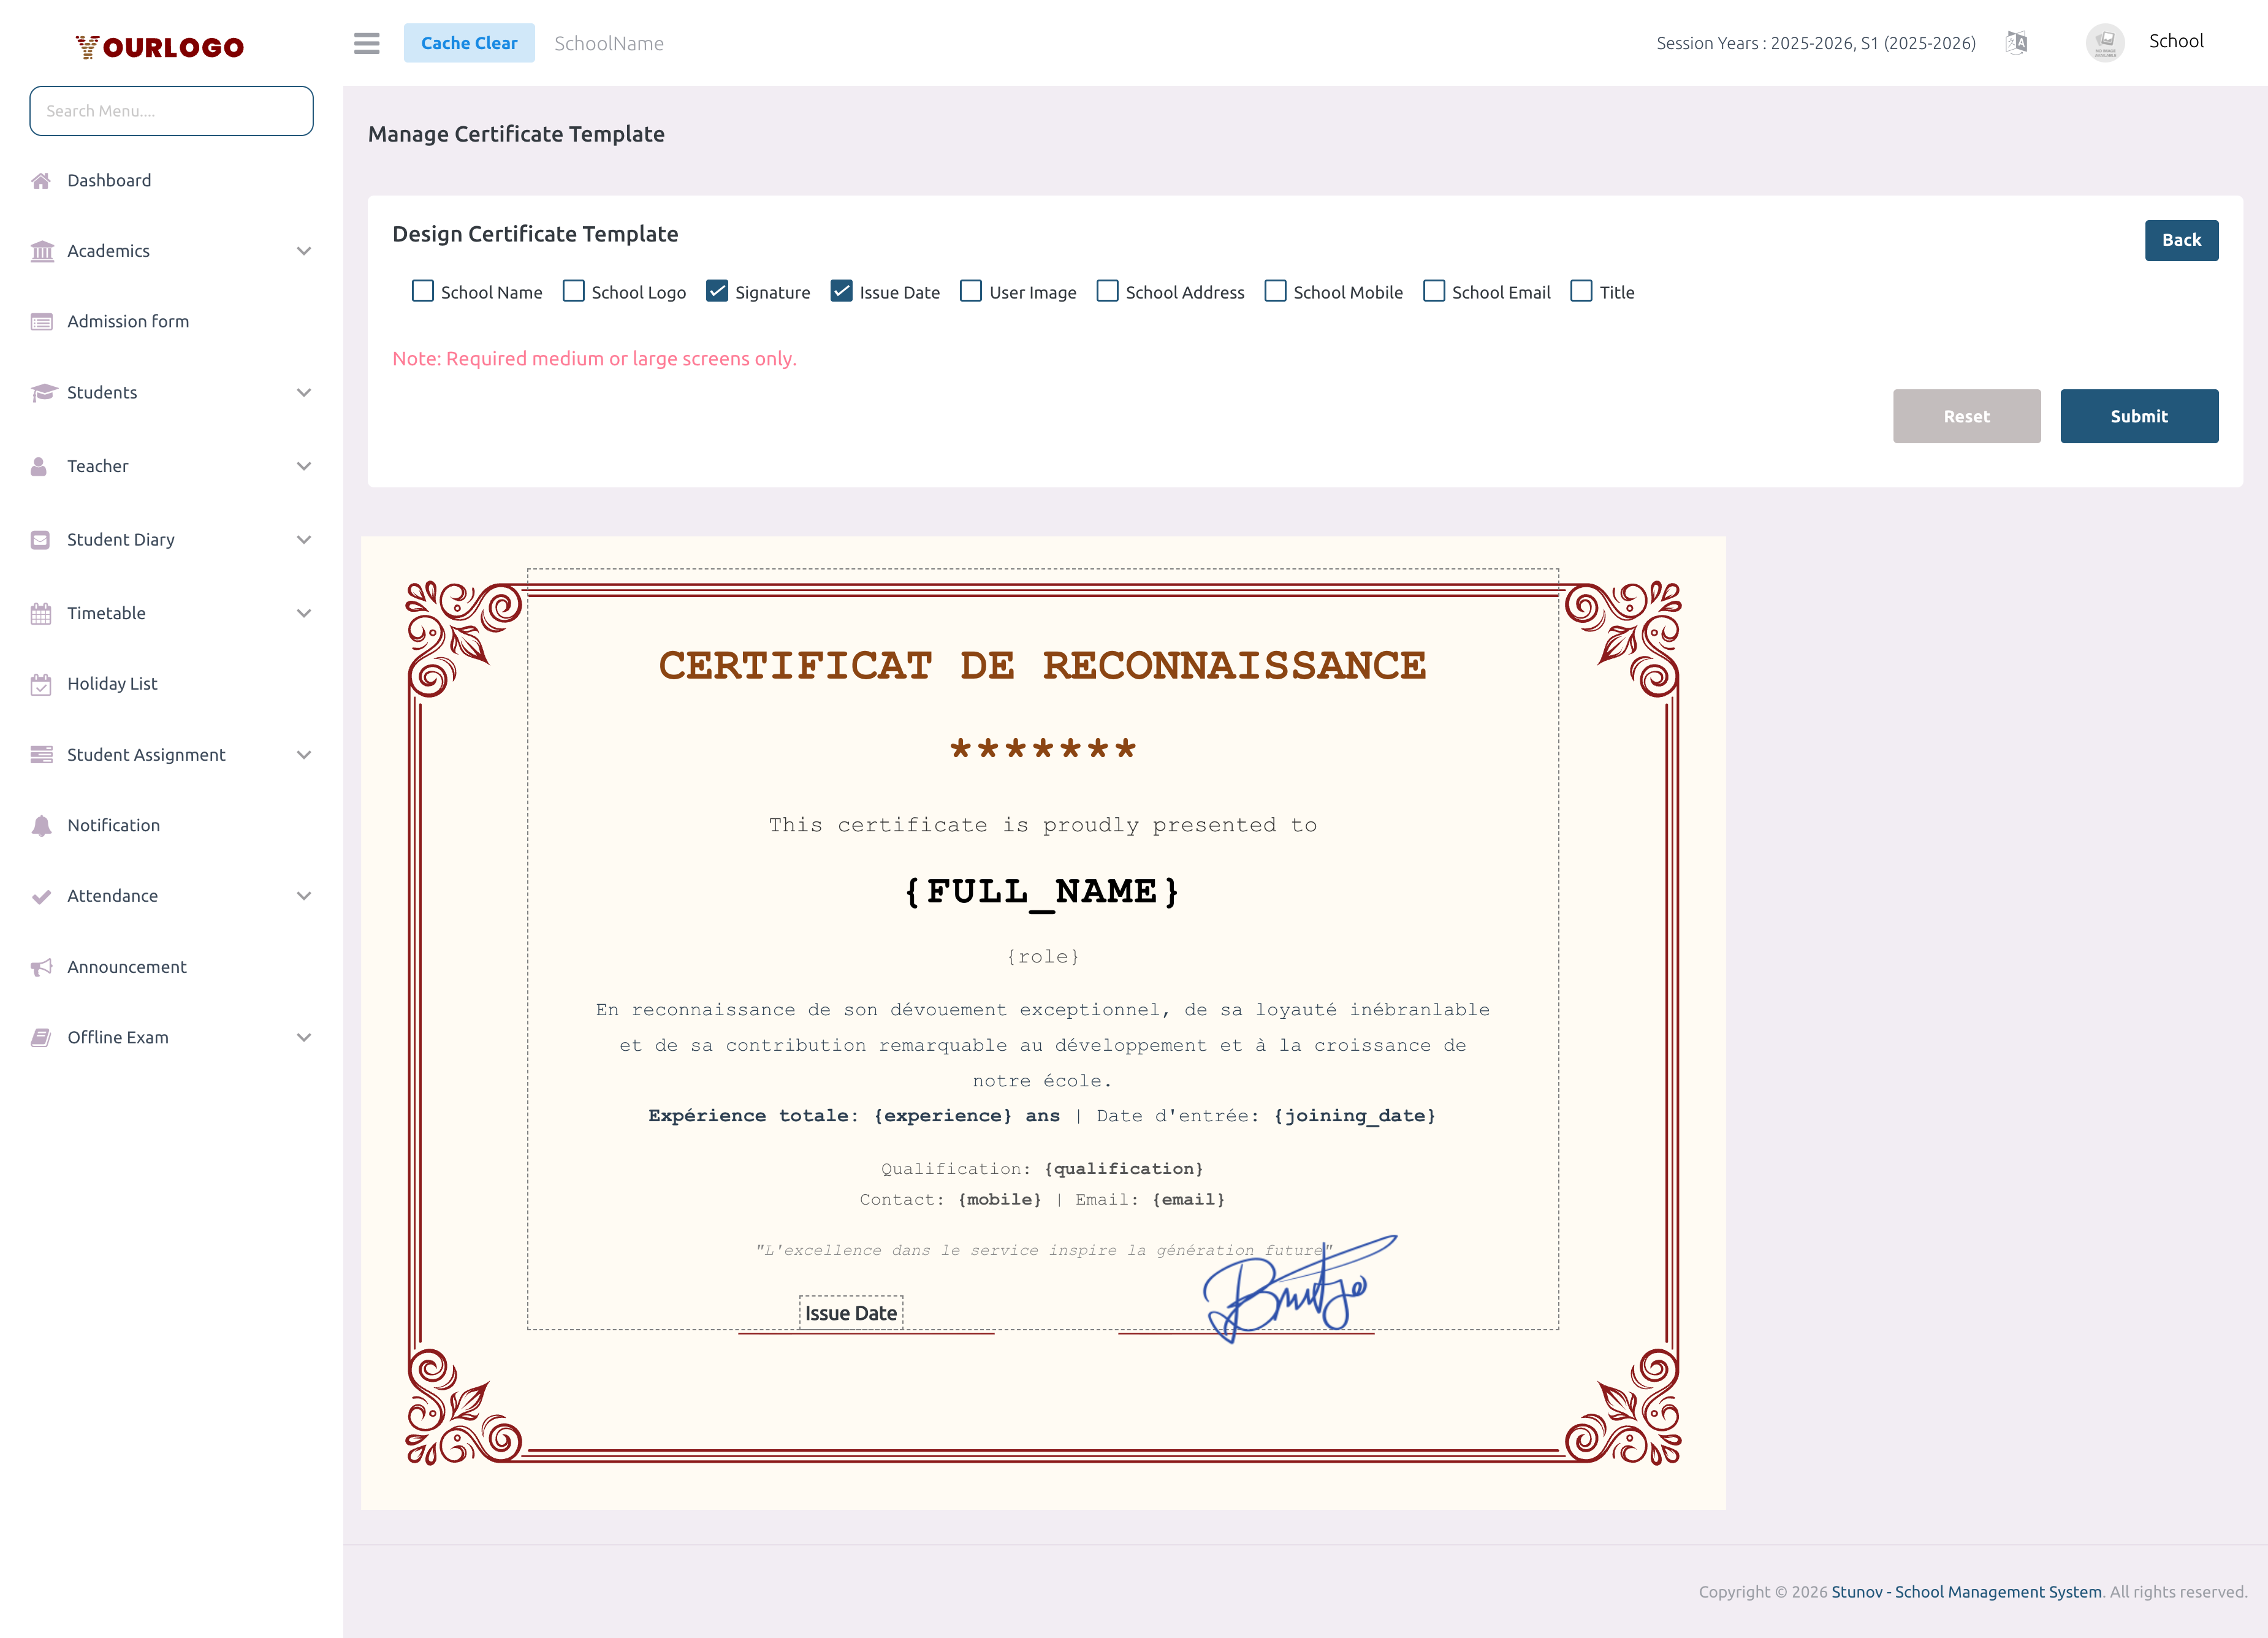Select the Student Assignment list icon

pos(41,754)
